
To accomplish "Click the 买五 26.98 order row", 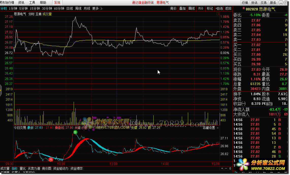I will pos(260,64).
